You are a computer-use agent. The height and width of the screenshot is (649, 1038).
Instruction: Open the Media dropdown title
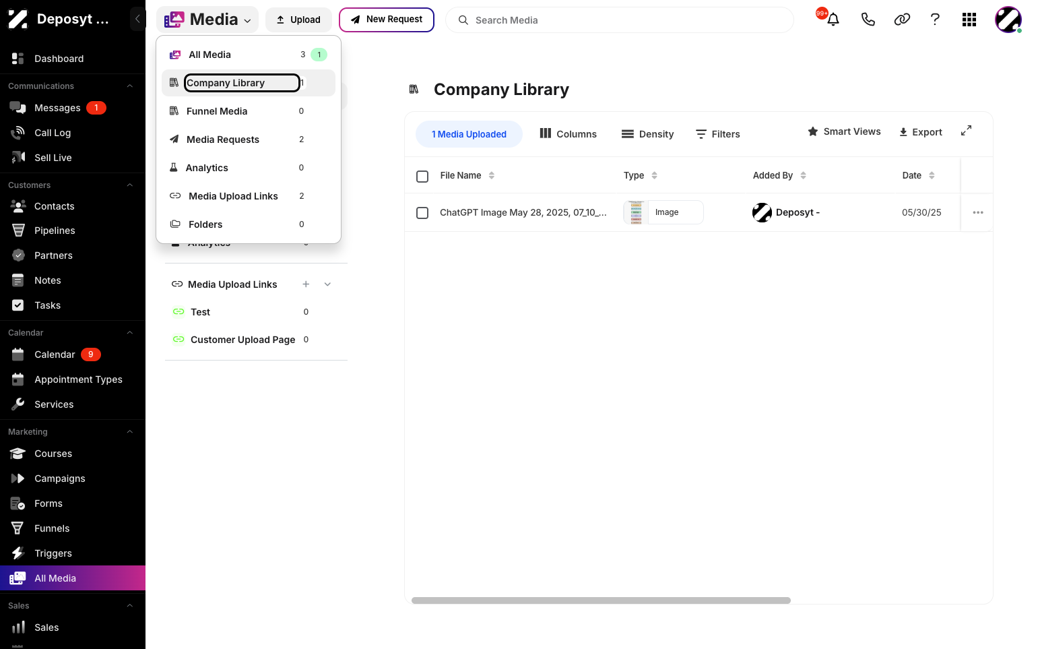pyautogui.click(x=207, y=20)
